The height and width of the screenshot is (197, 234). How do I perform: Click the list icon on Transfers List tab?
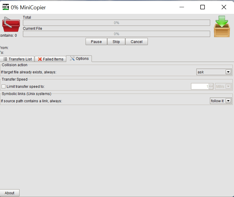[5, 59]
